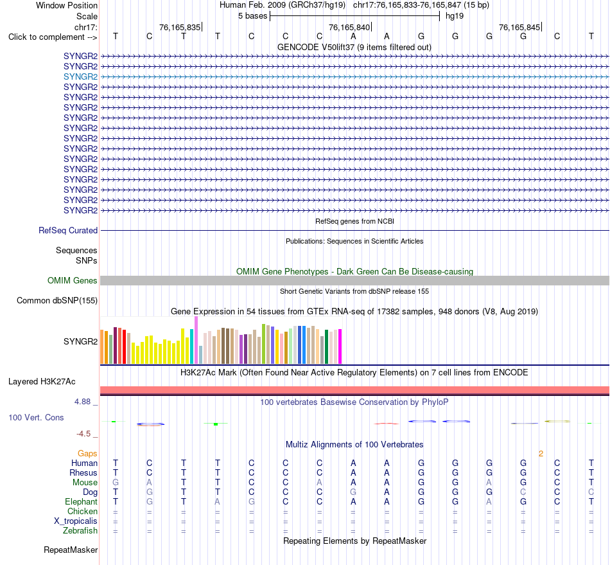This screenshot has height=565, width=610.
Task: Open the RefSeq Curated track label
Action: [x=68, y=231]
